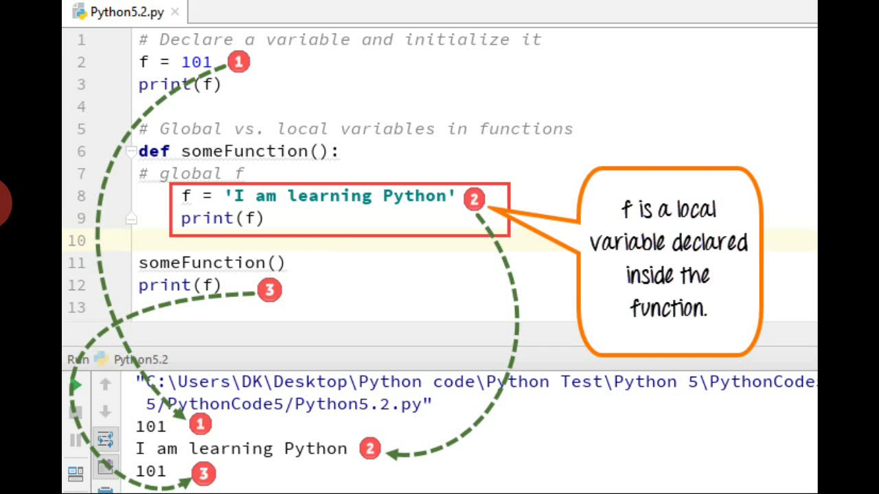Click the Run tool window label
This screenshot has height=494, width=879.
coord(78,359)
